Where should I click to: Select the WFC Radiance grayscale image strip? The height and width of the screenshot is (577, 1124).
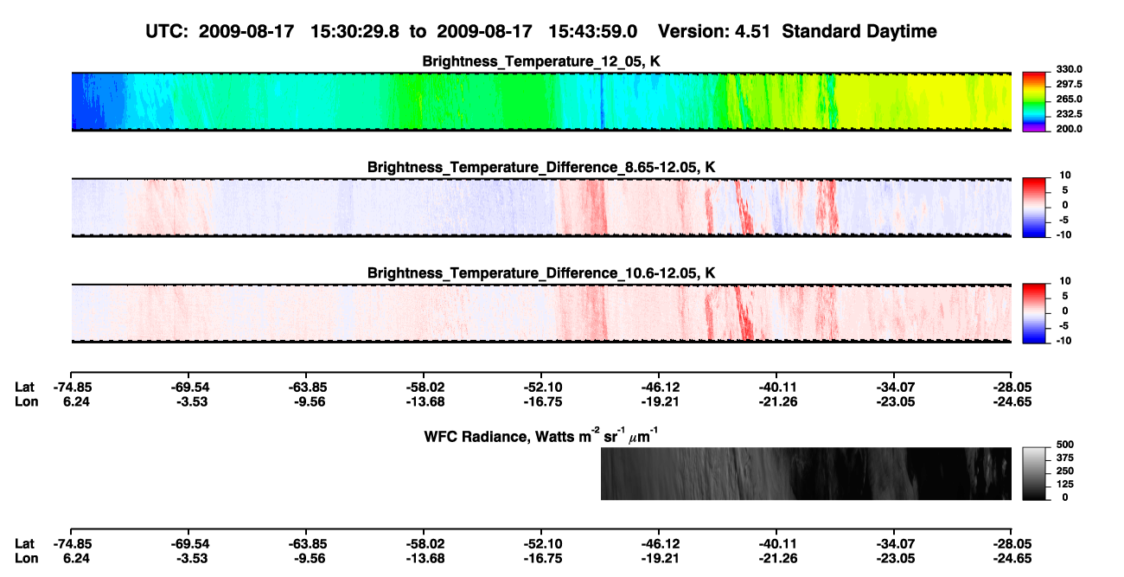pos(806,473)
